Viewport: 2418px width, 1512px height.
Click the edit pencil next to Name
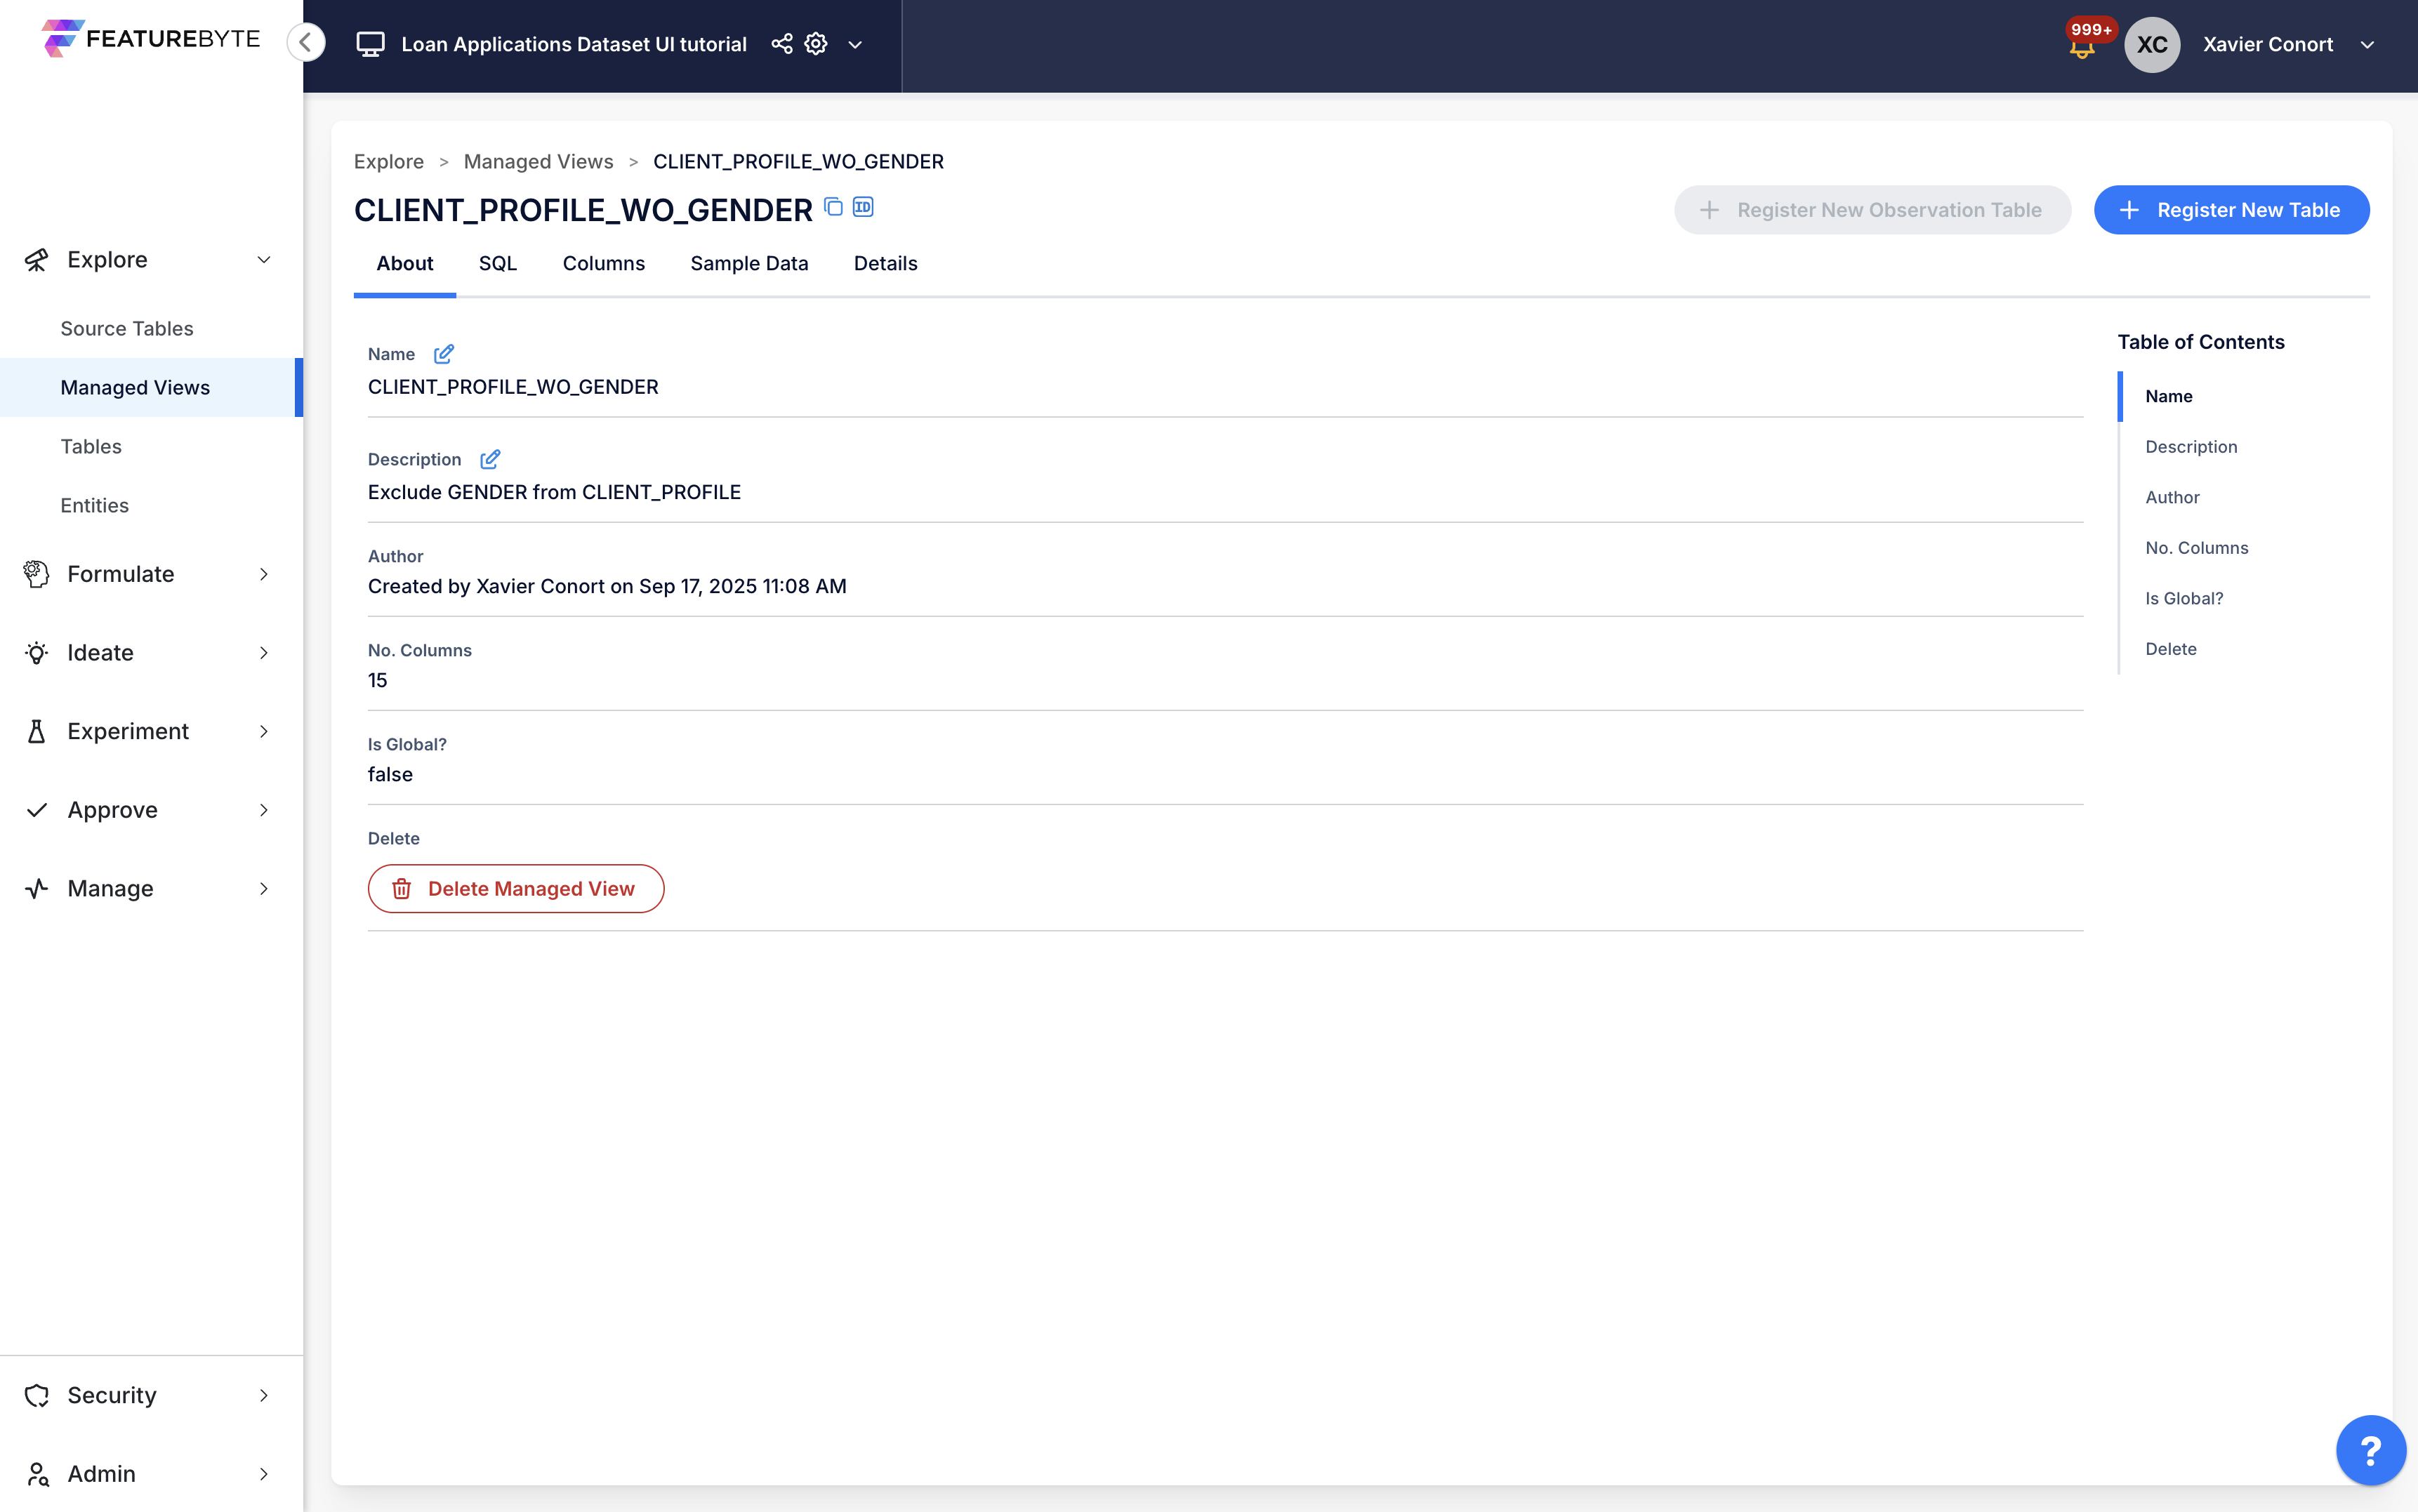[x=444, y=353]
